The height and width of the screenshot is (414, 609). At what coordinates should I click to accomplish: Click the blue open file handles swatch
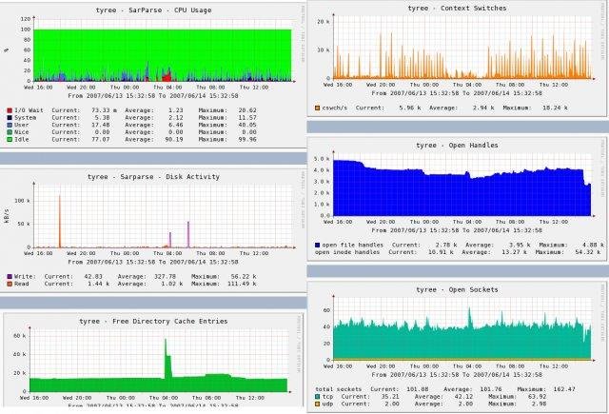[x=317, y=245]
